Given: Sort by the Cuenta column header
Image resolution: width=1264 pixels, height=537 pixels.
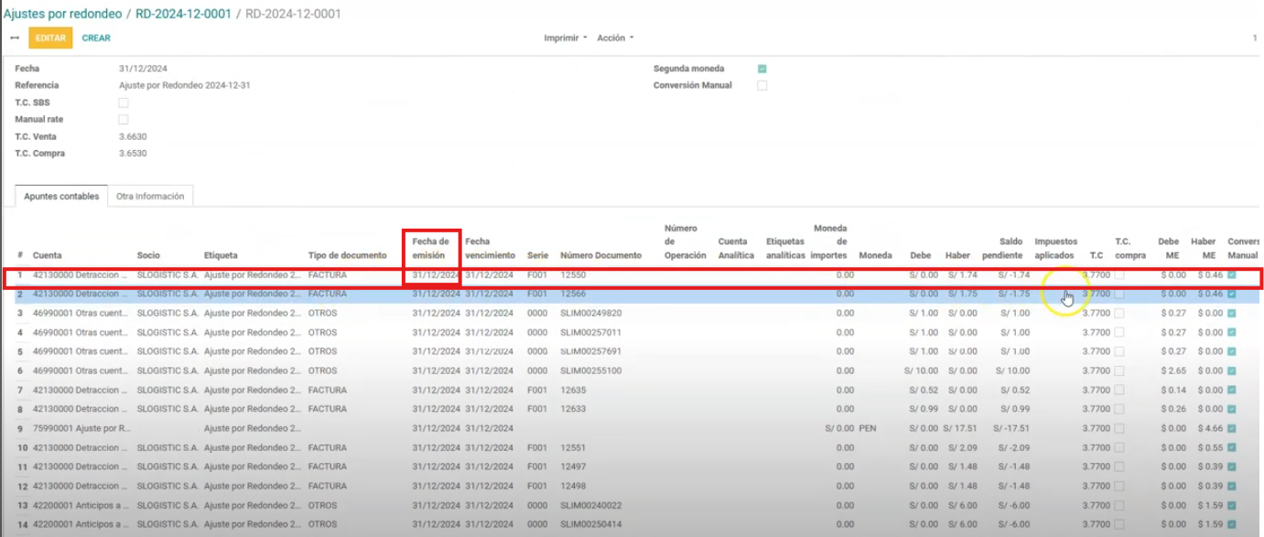Looking at the screenshot, I should click(48, 255).
